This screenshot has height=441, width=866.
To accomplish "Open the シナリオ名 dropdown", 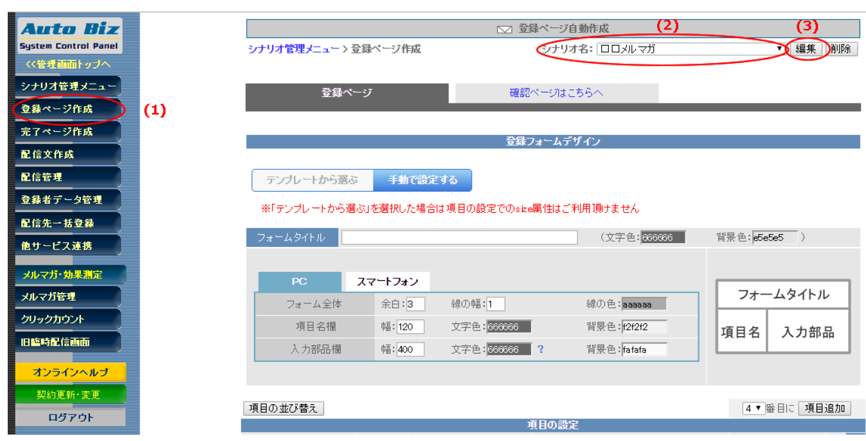I will (x=689, y=49).
